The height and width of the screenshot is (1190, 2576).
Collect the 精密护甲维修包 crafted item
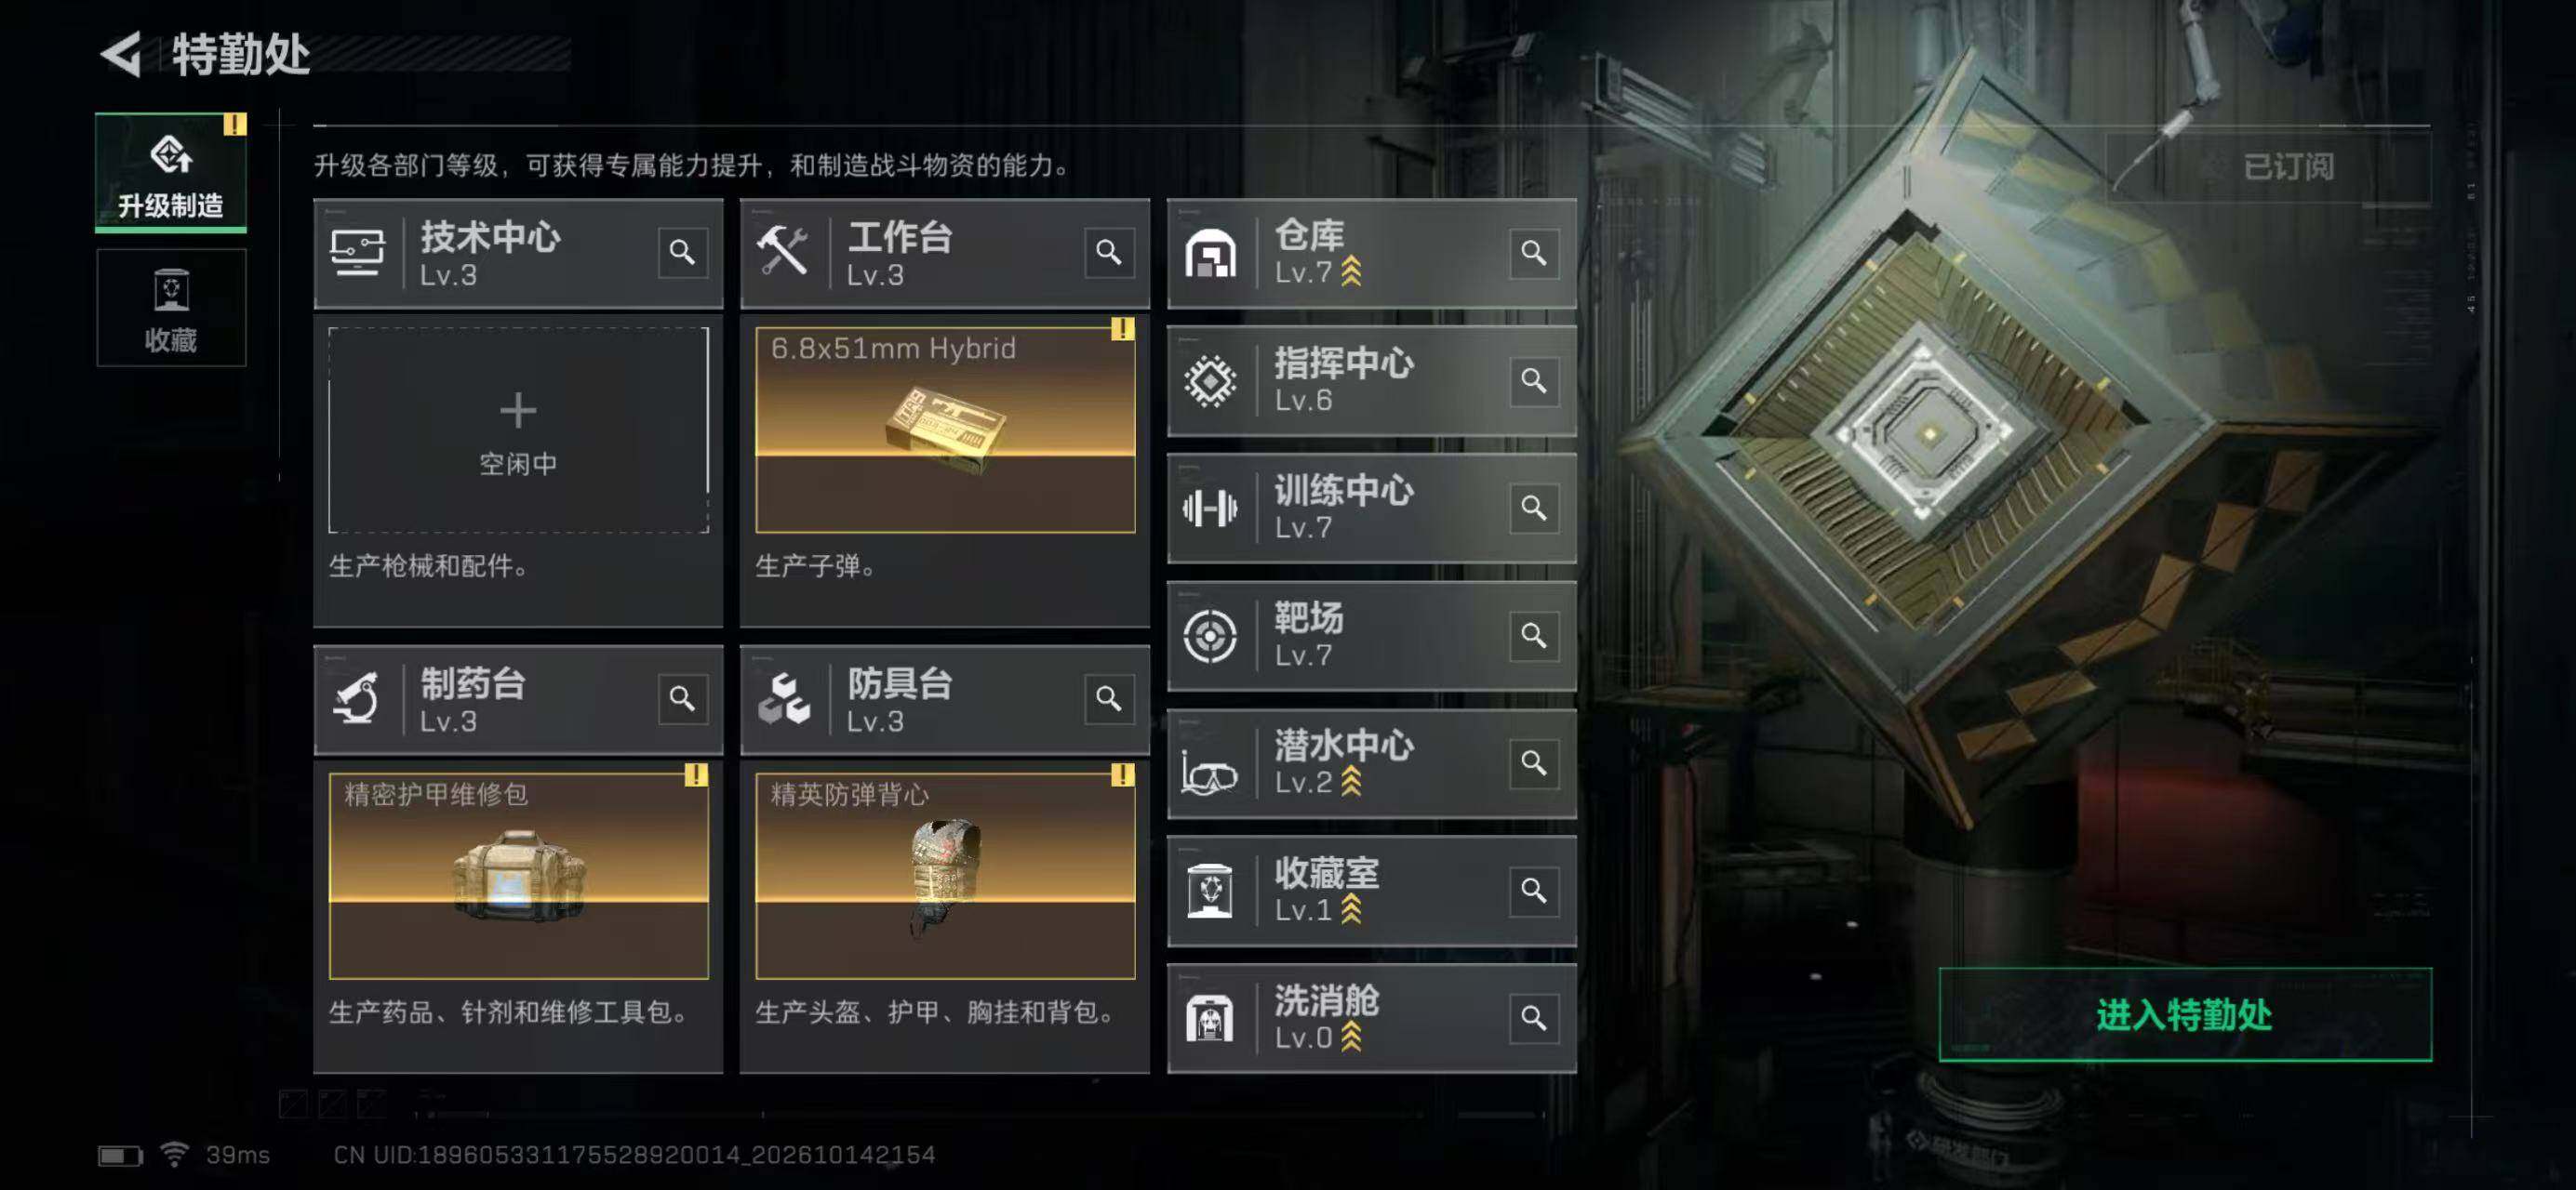(x=518, y=875)
